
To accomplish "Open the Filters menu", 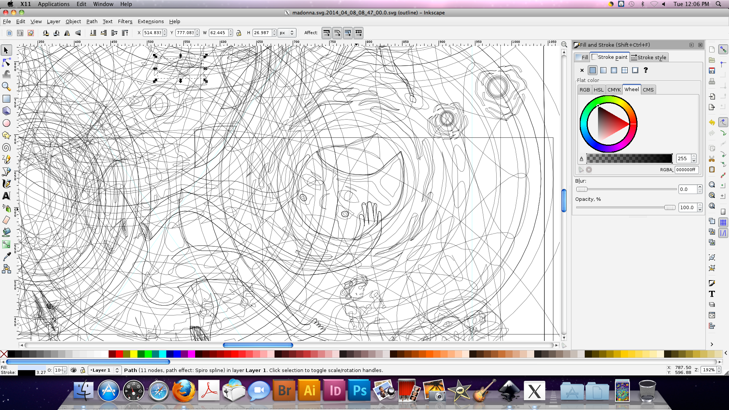I will click(x=125, y=22).
